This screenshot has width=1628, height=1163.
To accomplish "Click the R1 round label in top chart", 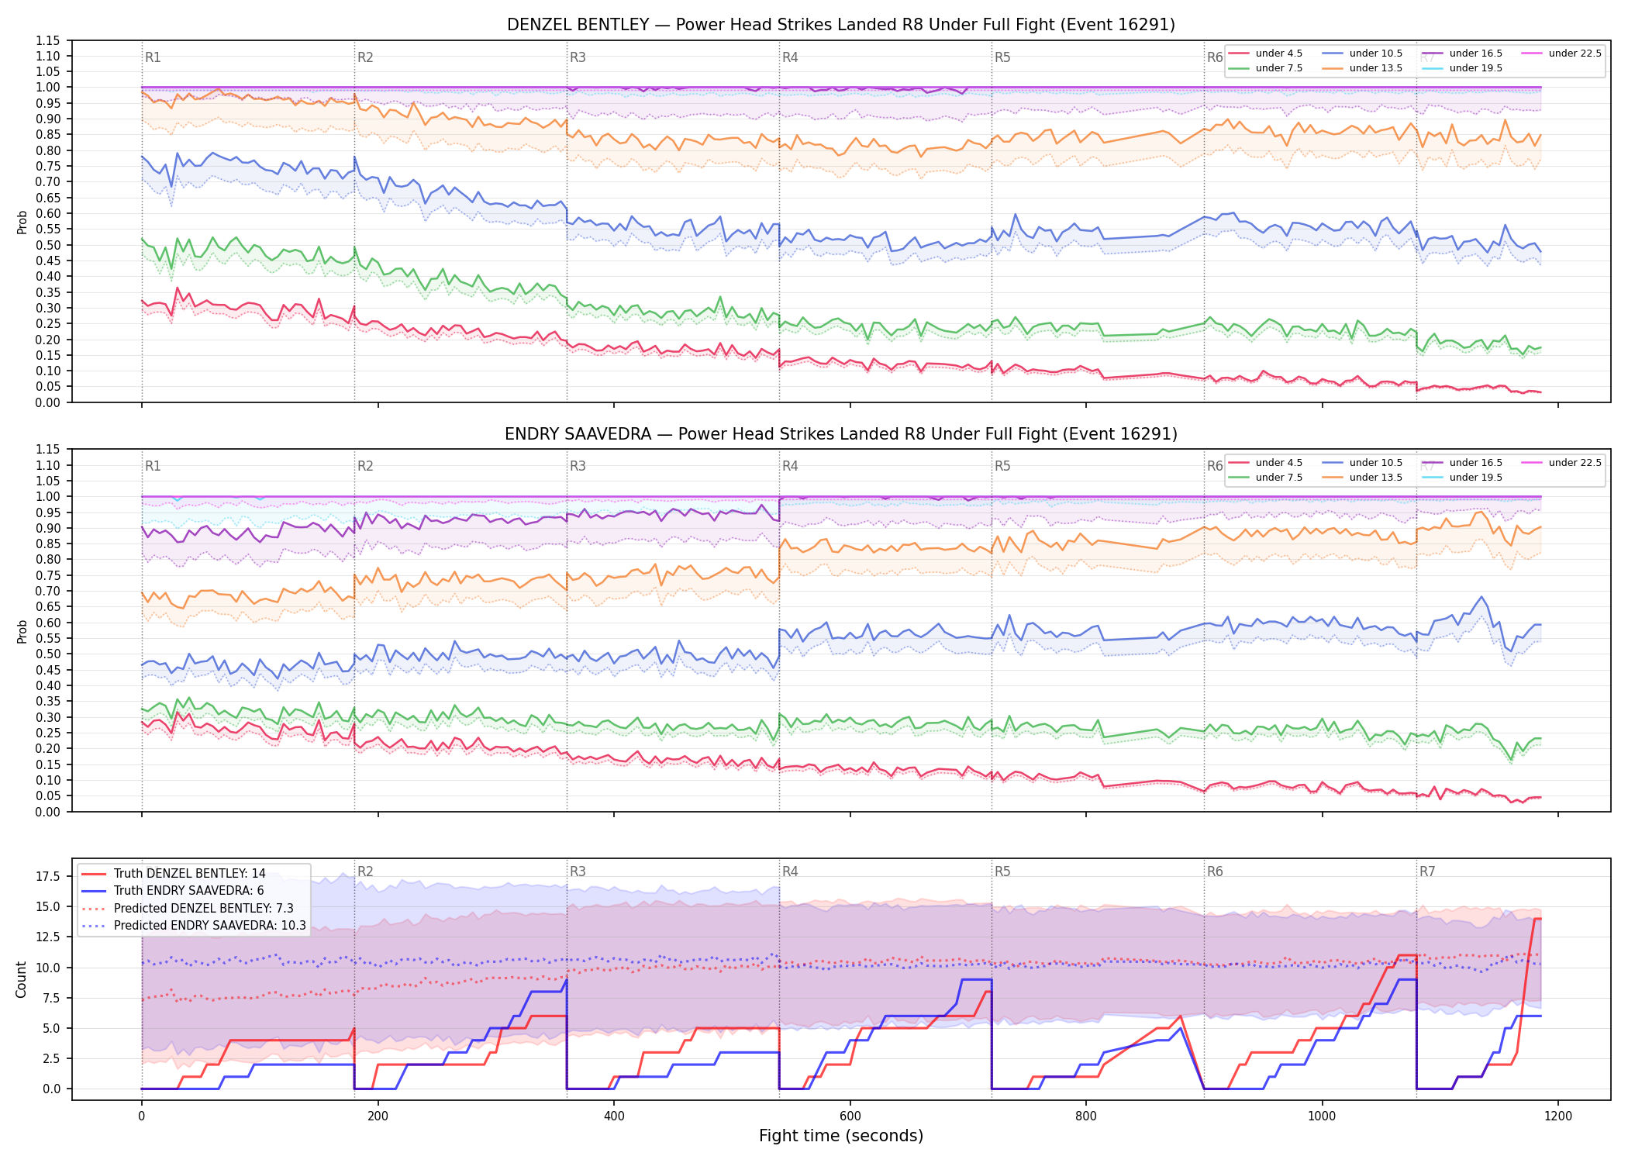I will click(x=153, y=57).
